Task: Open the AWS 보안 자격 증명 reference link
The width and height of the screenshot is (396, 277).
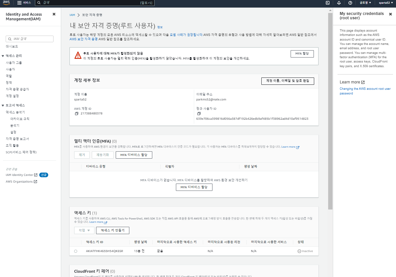Action: [x=83, y=39]
